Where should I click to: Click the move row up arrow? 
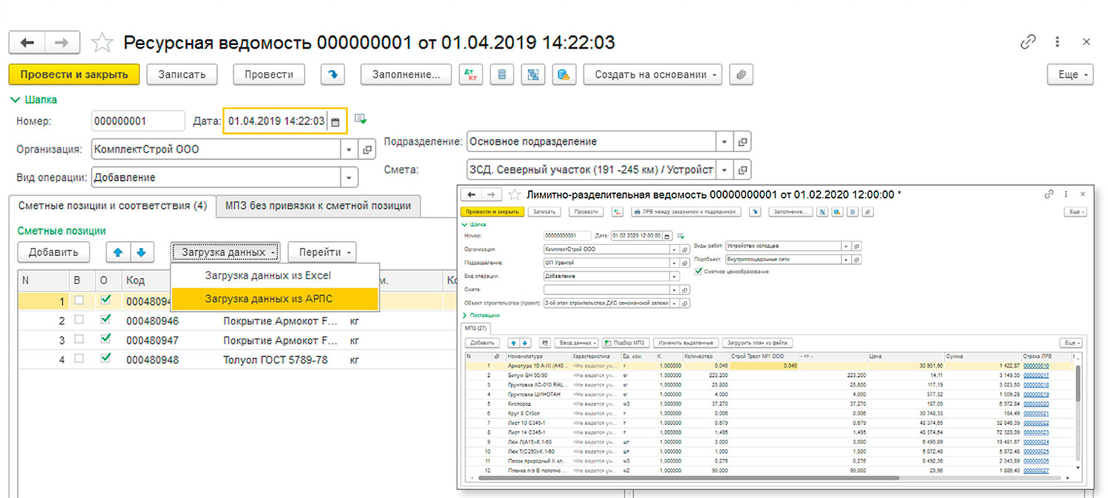tap(117, 252)
